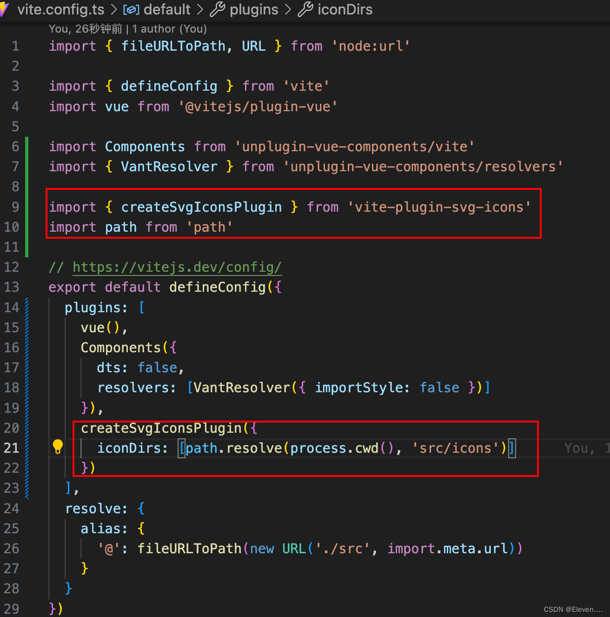Click line number 13 to select that line
The width and height of the screenshot is (610, 617).
tap(12, 287)
